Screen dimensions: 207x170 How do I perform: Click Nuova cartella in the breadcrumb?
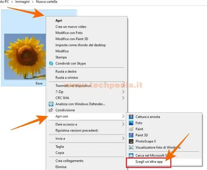[x=47, y=2]
